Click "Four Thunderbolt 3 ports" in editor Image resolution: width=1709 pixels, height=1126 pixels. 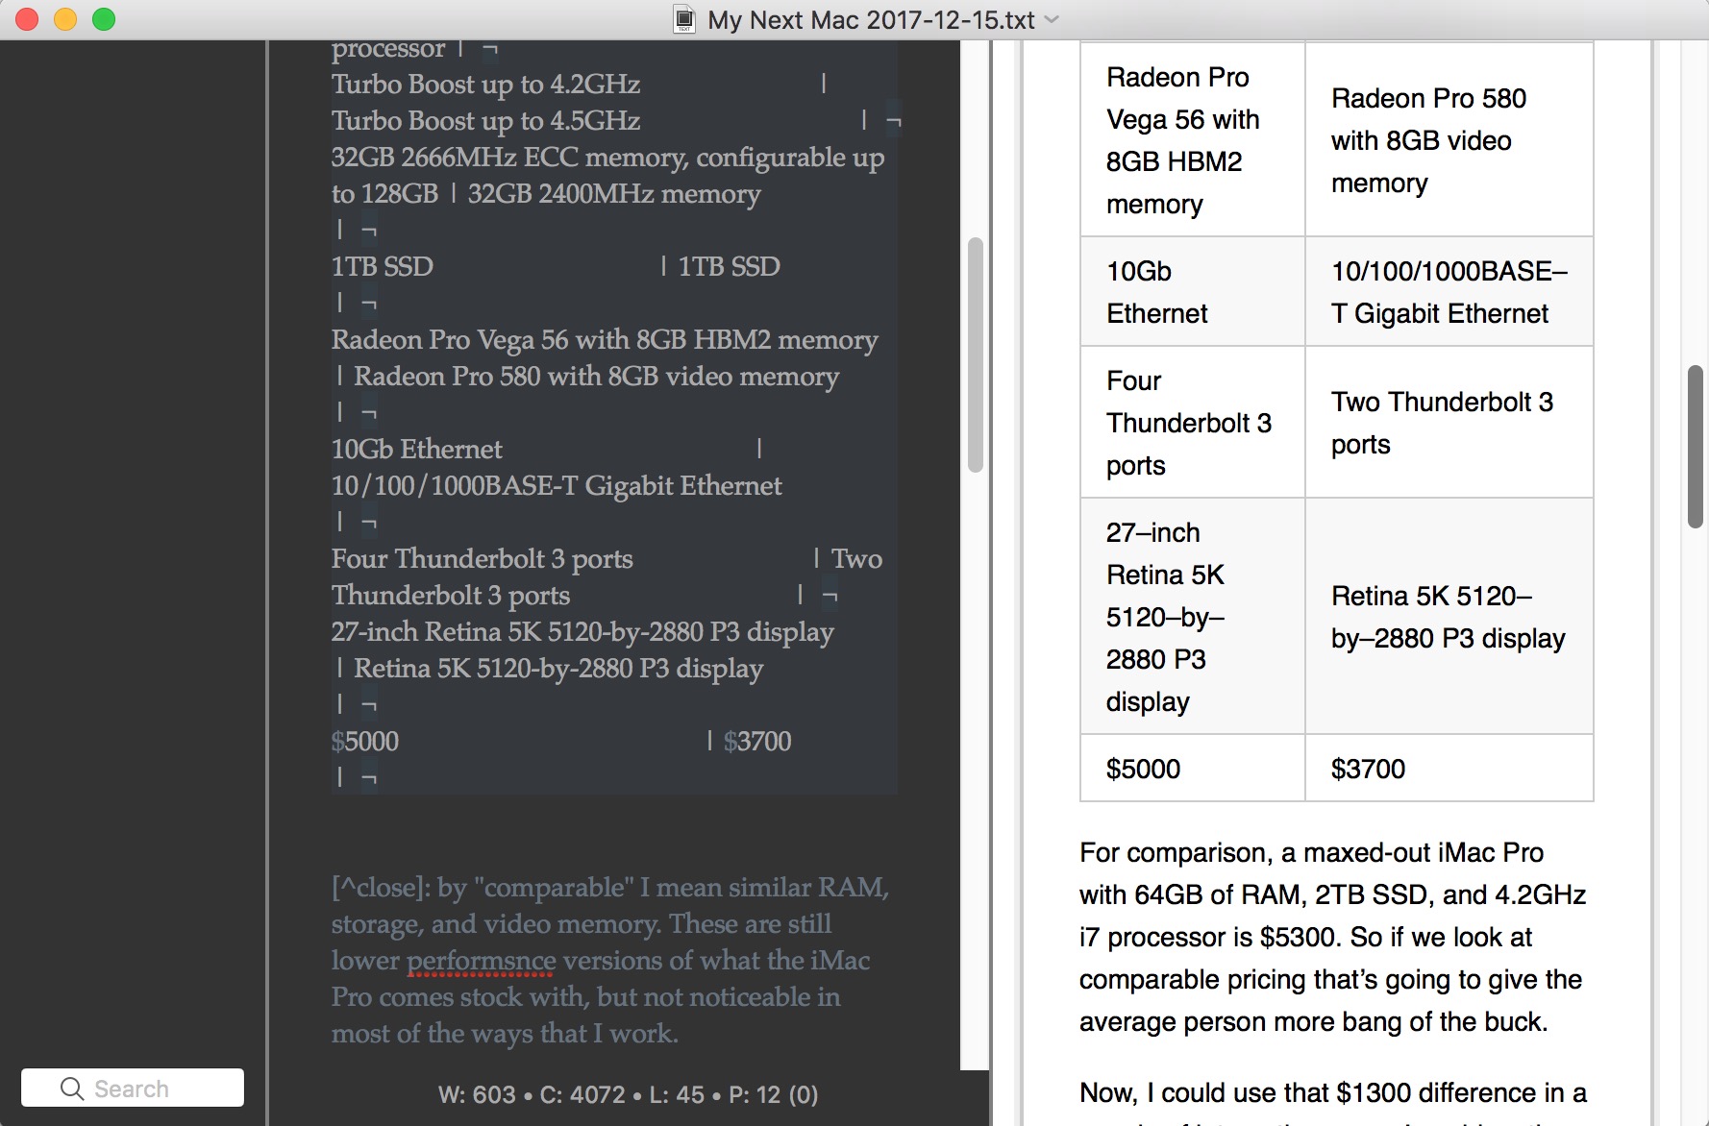pos(482,558)
